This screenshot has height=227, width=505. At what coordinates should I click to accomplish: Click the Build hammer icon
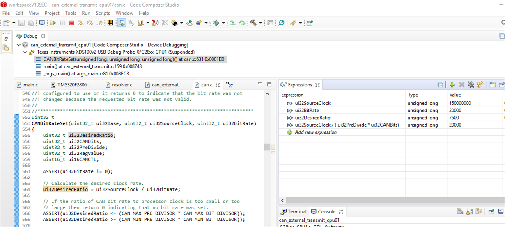click(x=253, y=23)
